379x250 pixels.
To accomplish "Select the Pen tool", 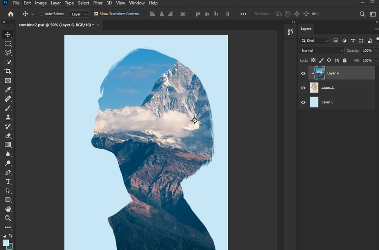I will [8, 172].
